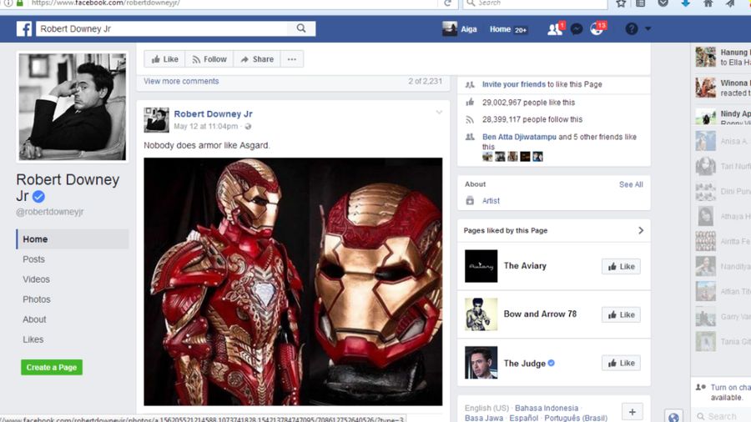The image size is (751, 422).
Task: Open the more options ellipsis button
Action: pos(292,59)
